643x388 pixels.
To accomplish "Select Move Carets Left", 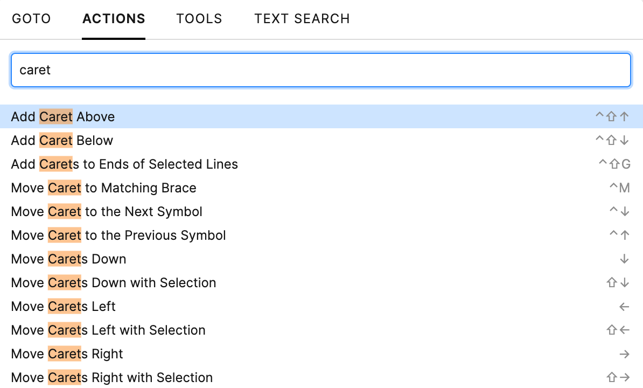I will (63, 306).
